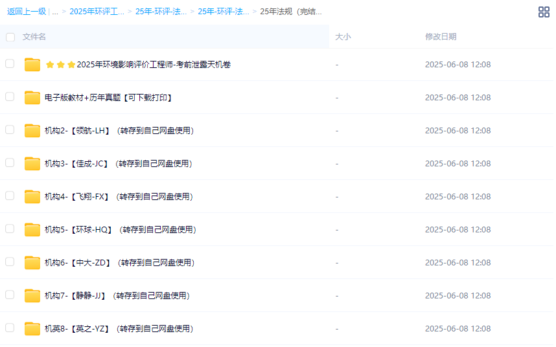Click current folder 25年法规（完结... breadcrumb text
Viewport: 556px width, 347px height.
pos(291,12)
